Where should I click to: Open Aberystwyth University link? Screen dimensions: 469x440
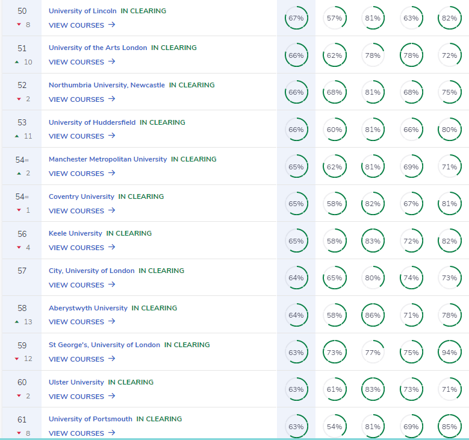coord(88,308)
